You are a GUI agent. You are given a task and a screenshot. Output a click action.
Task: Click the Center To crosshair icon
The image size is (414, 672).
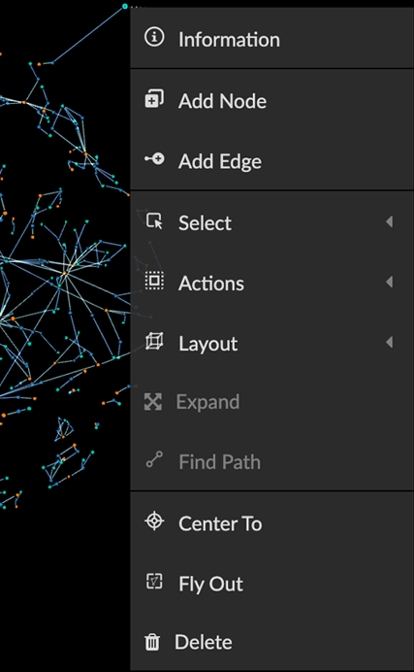pyautogui.click(x=154, y=521)
